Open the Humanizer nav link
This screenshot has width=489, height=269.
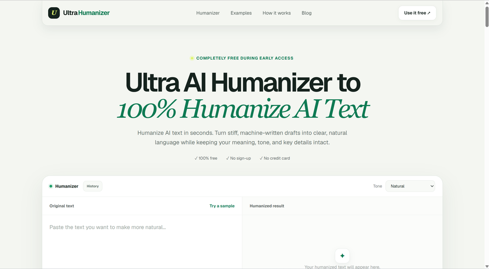[208, 13]
